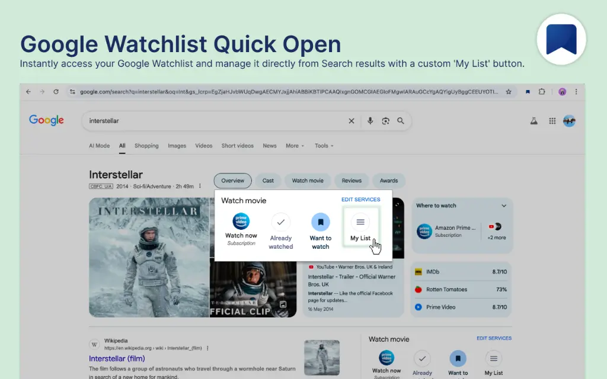Reload the page in the browser
Image resolution: width=607 pixels, height=379 pixels.
[x=56, y=92]
